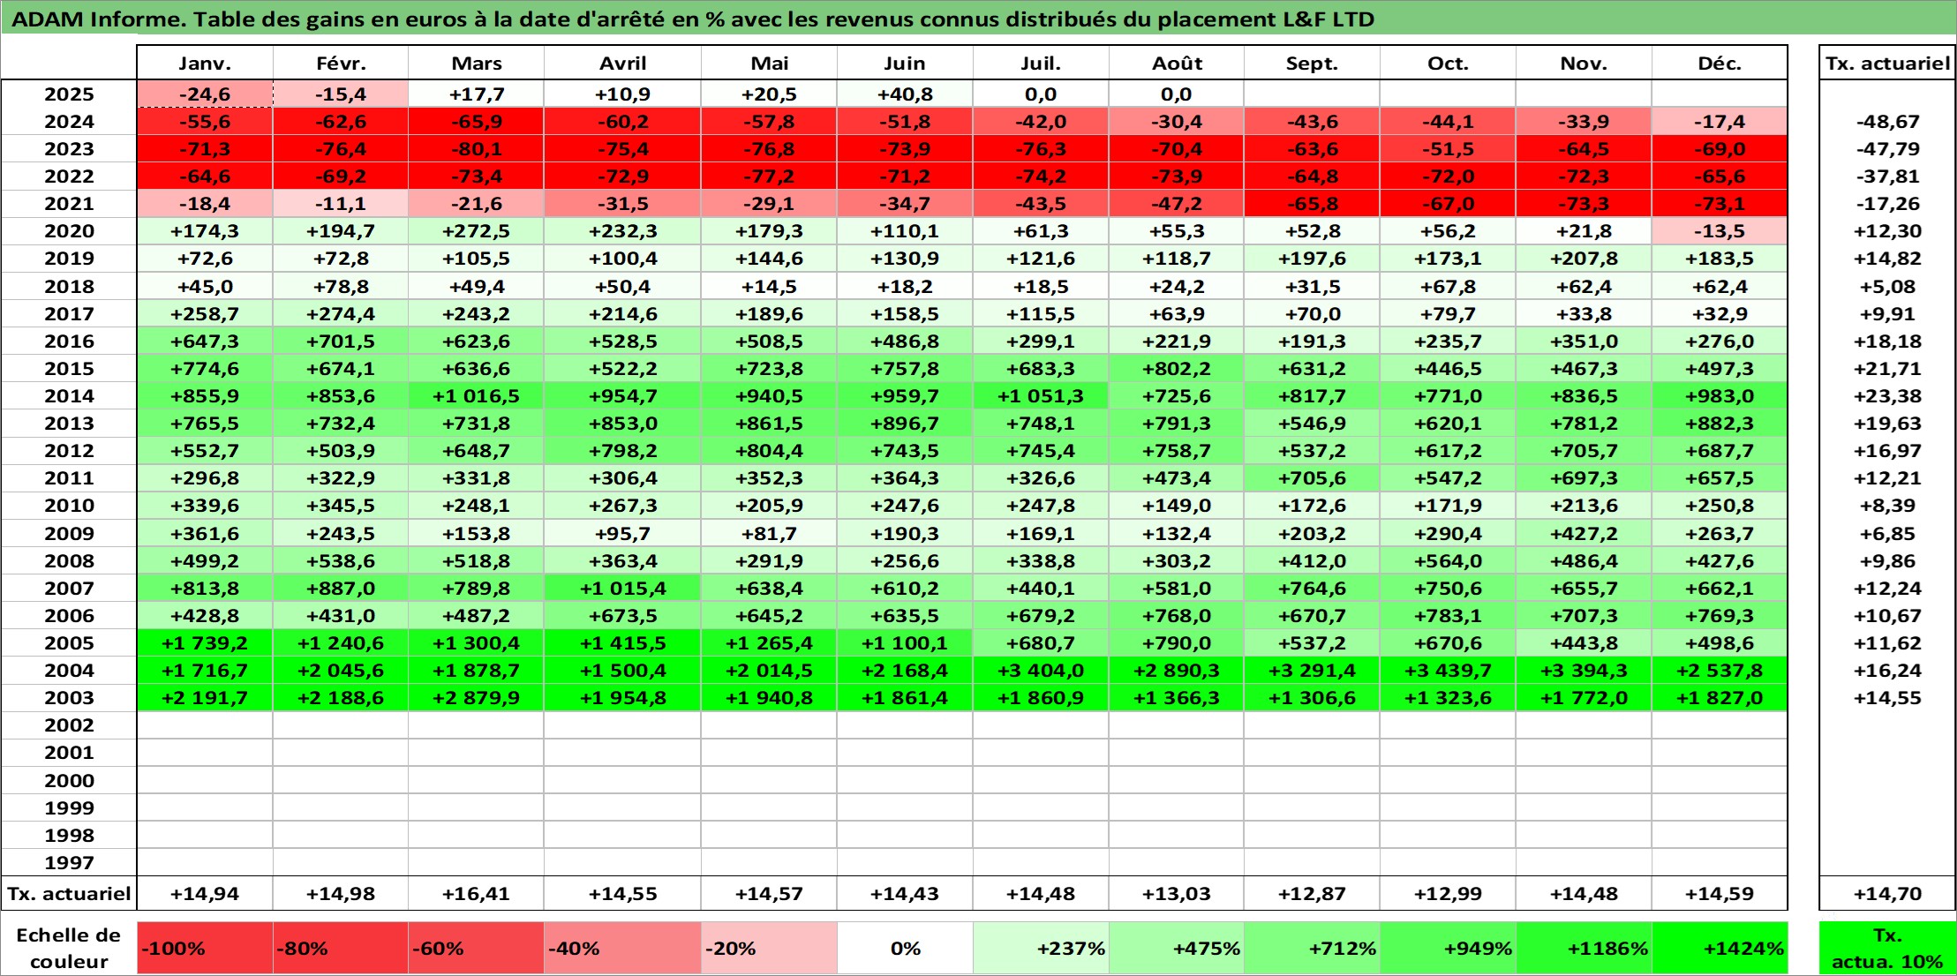Click the ADAM Informe title banner text
The height and width of the screenshot is (976, 1957).
(693, 19)
